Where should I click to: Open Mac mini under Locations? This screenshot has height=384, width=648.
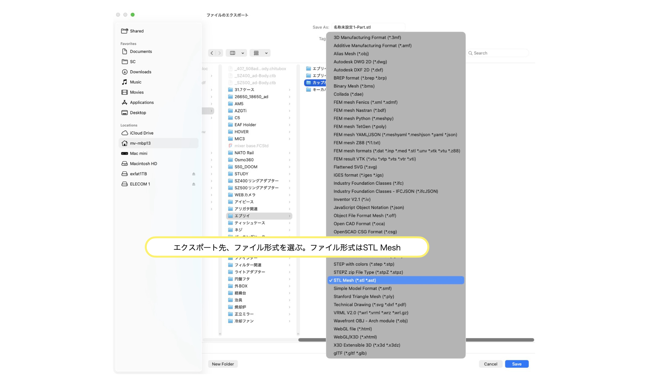tap(138, 153)
